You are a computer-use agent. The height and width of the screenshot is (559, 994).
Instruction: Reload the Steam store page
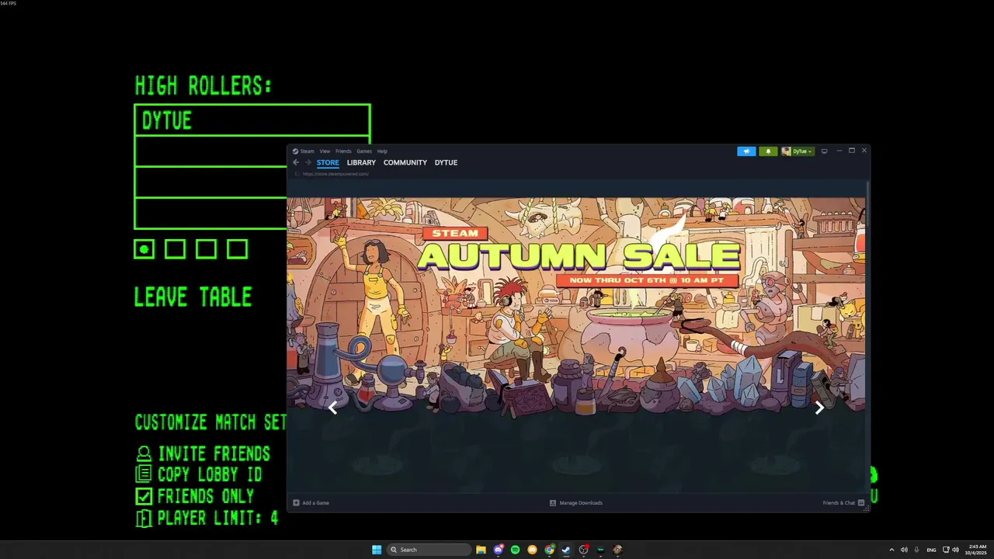(x=296, y=174)
